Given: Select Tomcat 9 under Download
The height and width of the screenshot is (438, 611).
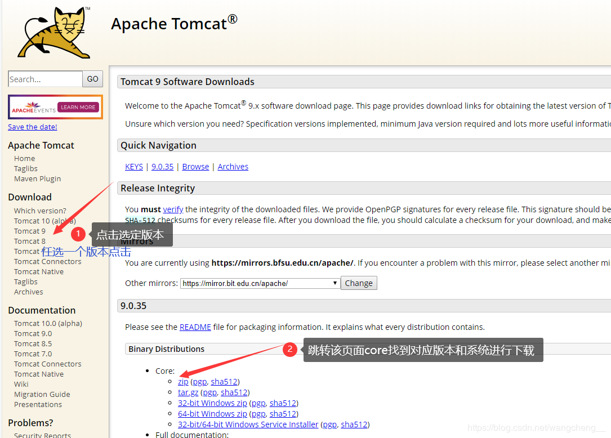Looking at the screenshot, I should click(x=30, y=231).
